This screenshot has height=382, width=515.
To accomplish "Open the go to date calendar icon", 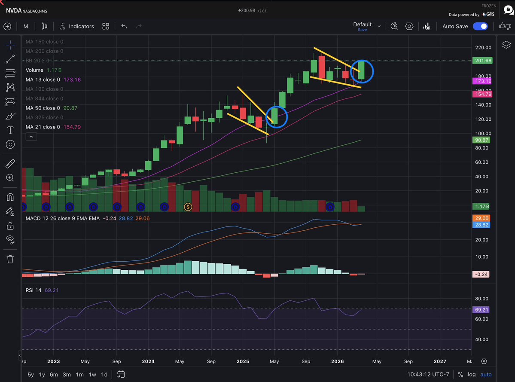I will point(121,374).
